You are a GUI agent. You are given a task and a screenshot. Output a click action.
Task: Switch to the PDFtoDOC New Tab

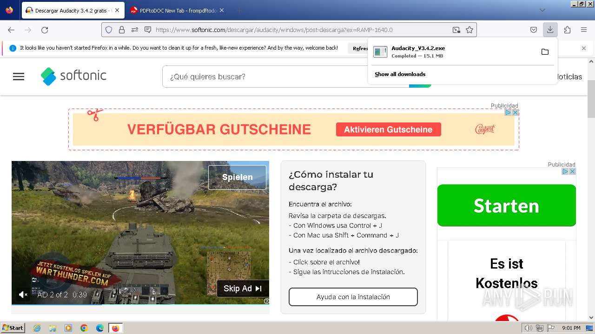coord(177,10)
